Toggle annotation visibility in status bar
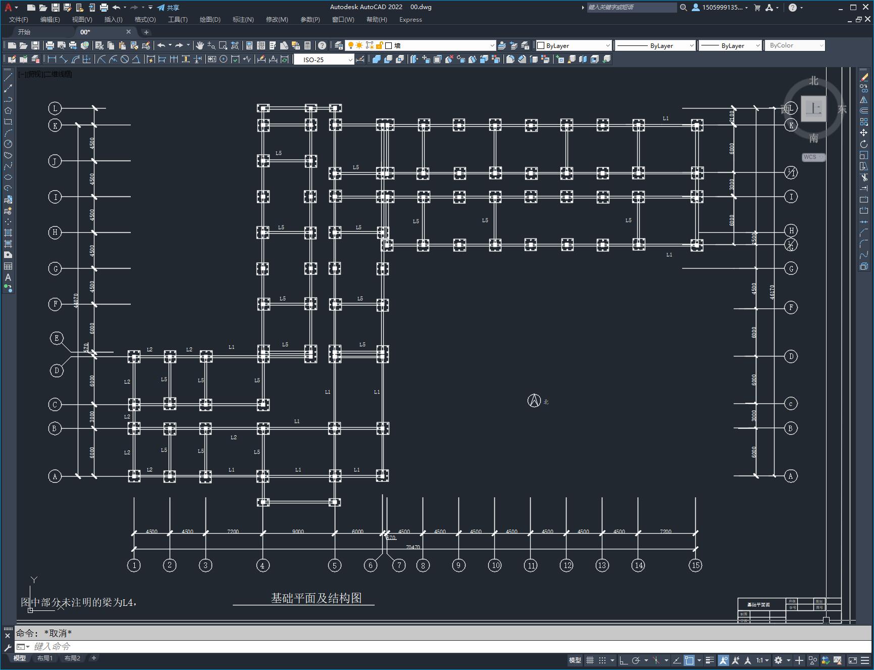Image resolution: width=874 pixels, height=670 pixels. 724,660
